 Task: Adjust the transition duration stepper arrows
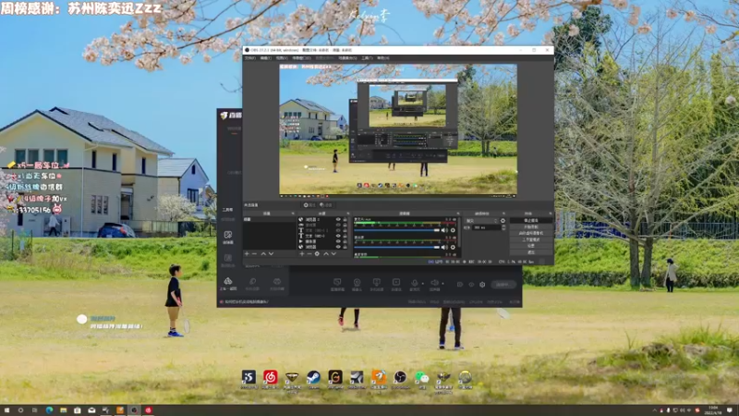coord(503,227)
